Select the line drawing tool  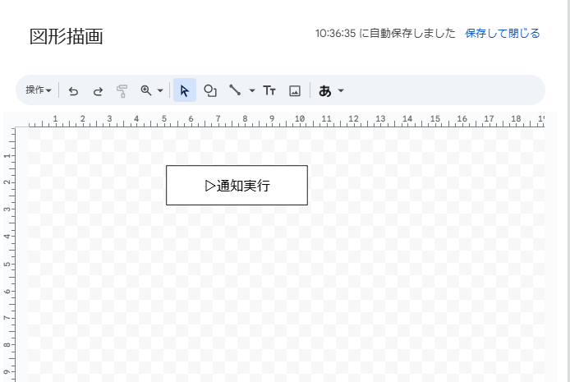235,90
